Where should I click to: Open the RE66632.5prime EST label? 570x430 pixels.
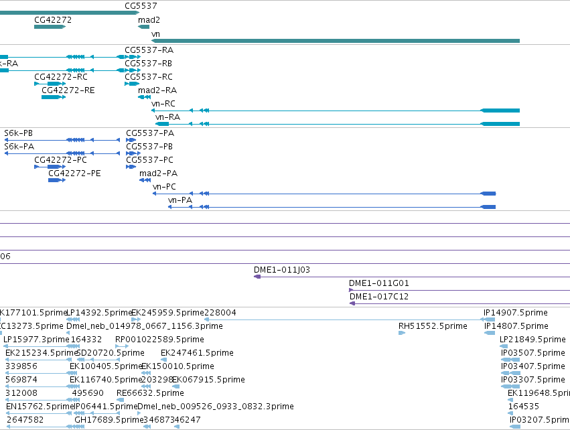pyautogui.click(x=150, y=394)
